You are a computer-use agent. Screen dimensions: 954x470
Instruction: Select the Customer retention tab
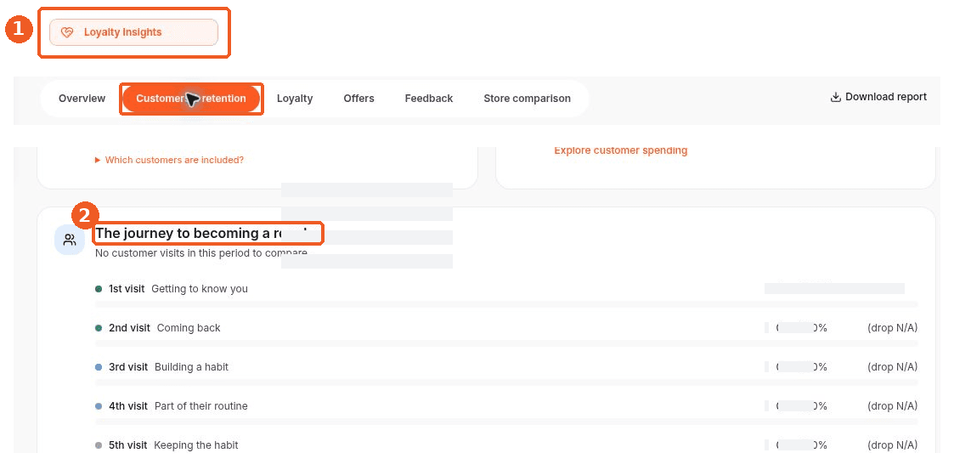tap(191, 99)
